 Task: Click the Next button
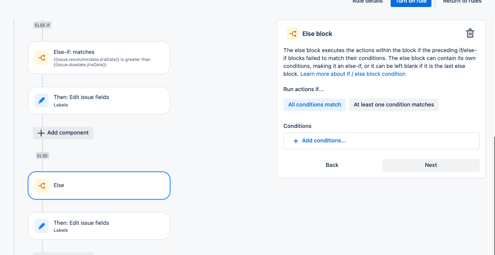point(431,165)
